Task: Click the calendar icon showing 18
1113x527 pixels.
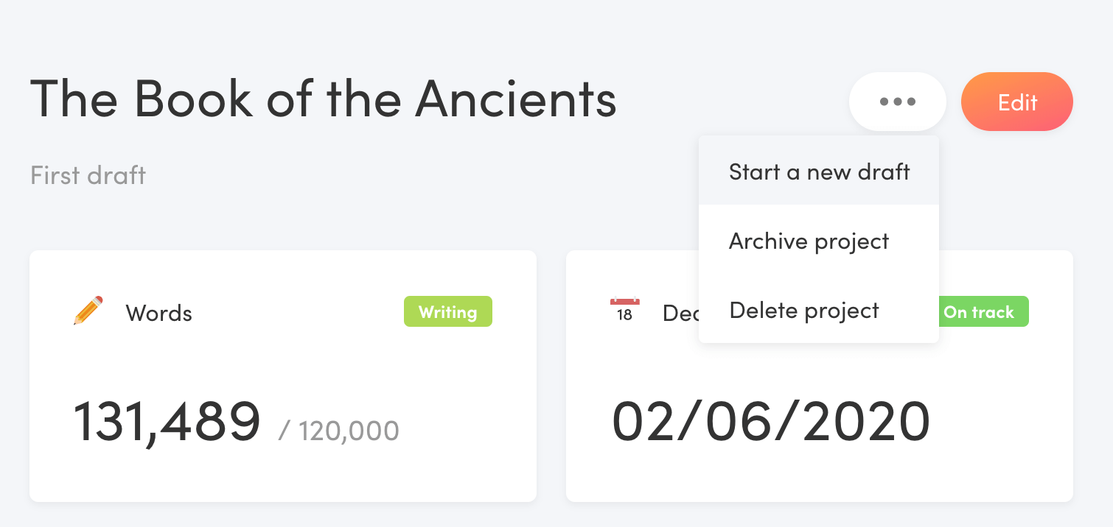Action: tap(624, 310)
